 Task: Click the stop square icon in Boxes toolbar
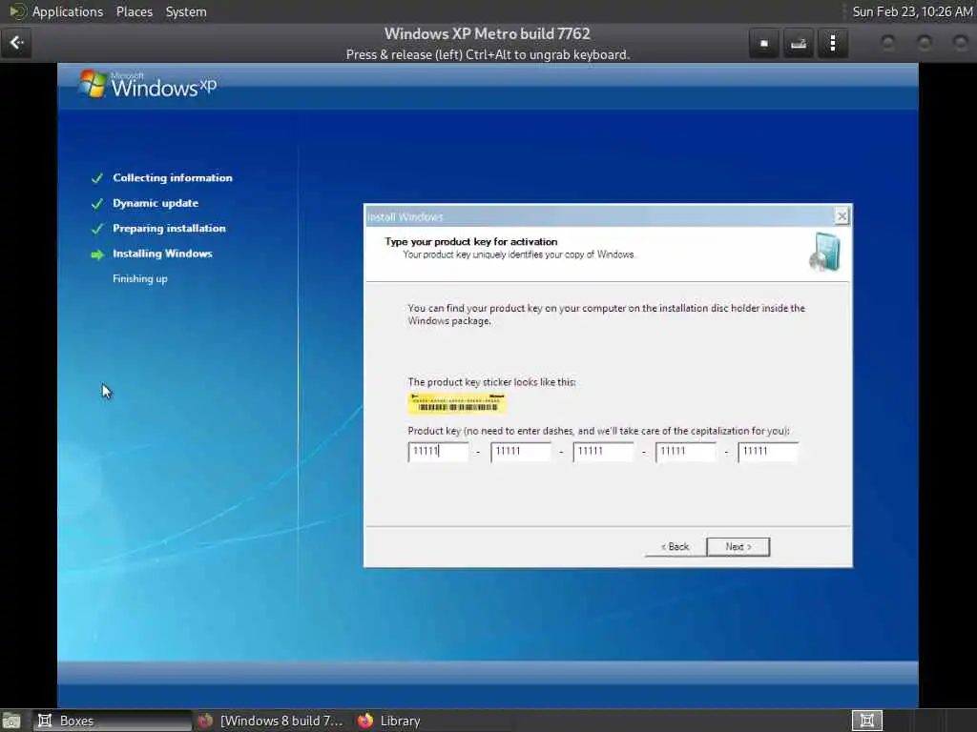[764, 43]
